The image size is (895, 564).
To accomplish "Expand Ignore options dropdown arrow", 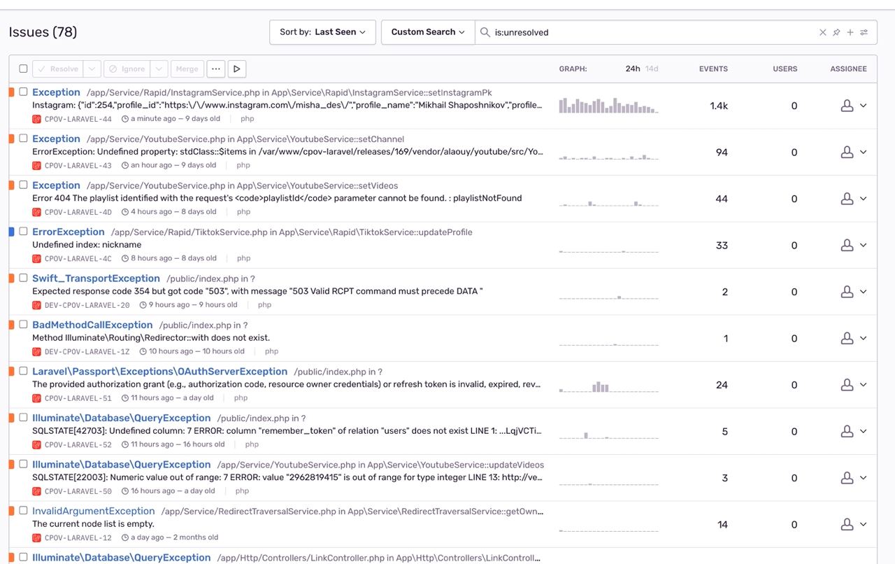I will [159, 69].
